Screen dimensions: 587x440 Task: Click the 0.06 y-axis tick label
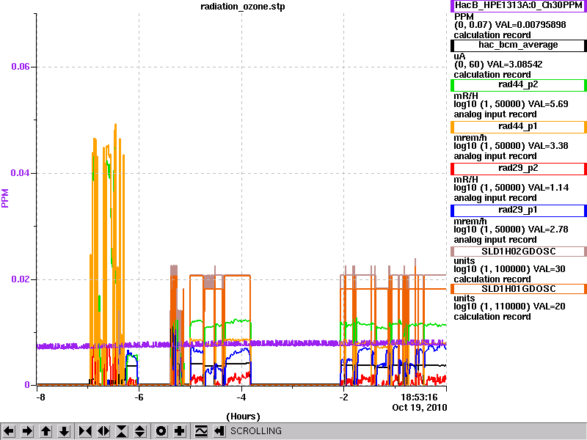pyautogui.click(x=21, y=67)
